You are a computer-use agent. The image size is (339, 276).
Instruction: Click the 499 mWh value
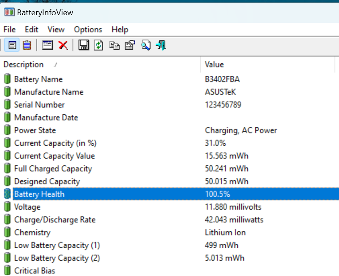pos(221,245)
